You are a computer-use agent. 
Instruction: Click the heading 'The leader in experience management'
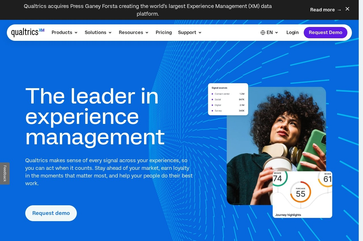(x=95, y=117)
